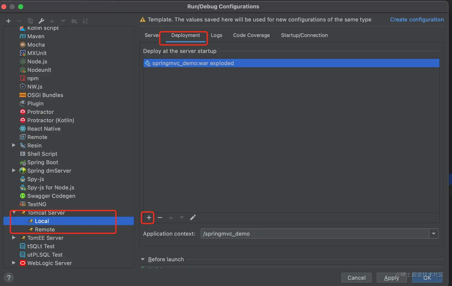
Task: Expand the Spring dmServer node
Action: click(14, 170)
